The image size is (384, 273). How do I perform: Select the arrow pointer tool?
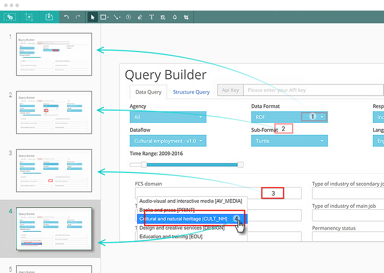92,17
